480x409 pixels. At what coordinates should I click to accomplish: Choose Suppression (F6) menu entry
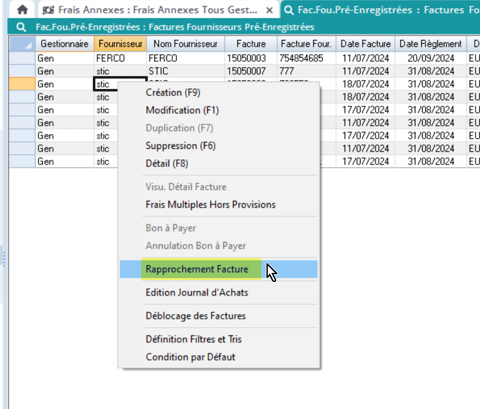point(180,146)
